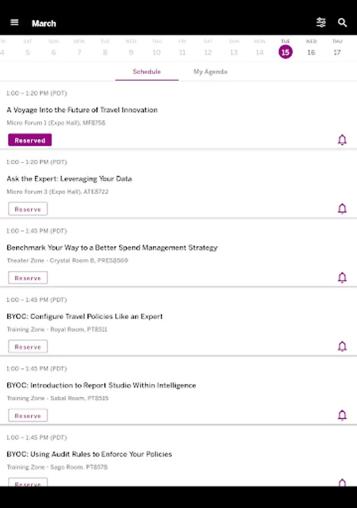
Task: Toggle reminder bell for Travel Innovation session
Action: click(x=342, y=140)
